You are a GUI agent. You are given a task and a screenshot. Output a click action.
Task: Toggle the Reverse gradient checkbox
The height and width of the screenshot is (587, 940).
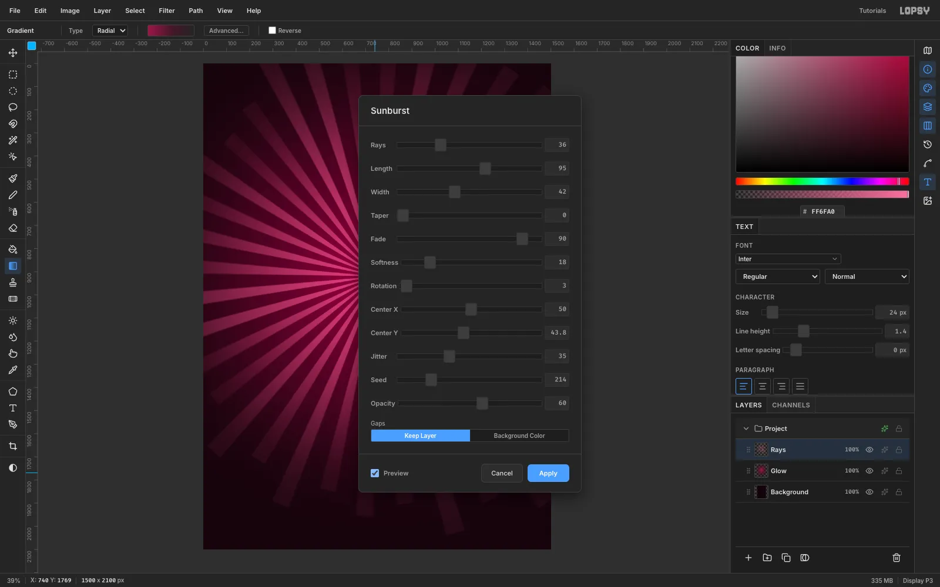coord(272,31)
